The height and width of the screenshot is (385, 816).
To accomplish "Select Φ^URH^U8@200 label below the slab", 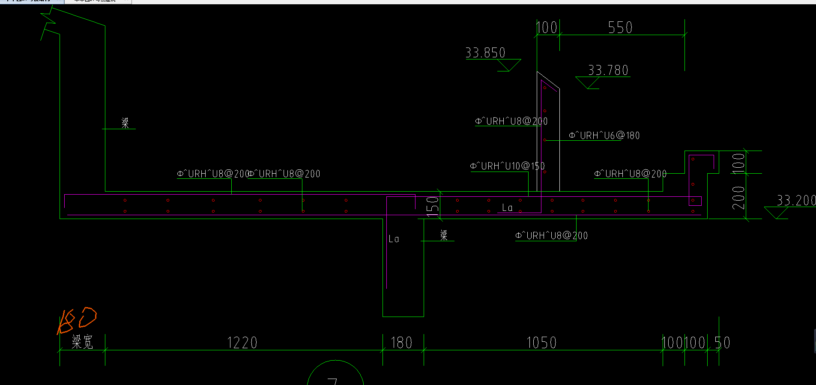I will [551, 236].
